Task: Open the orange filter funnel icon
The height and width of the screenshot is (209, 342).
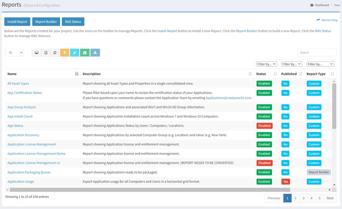Action: (64, 53)
